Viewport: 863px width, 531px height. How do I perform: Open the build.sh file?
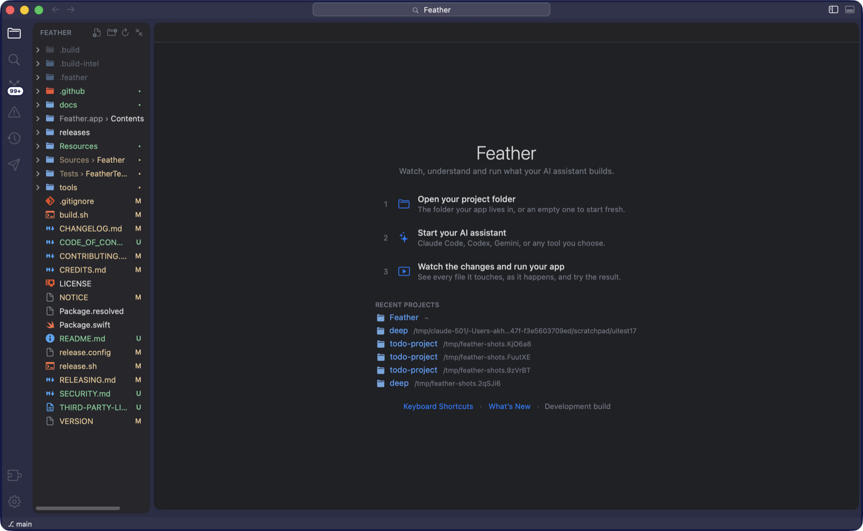pyautogui.click(x=91, y=215)
